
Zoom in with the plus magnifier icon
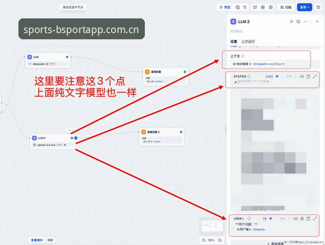pos(220,240)
